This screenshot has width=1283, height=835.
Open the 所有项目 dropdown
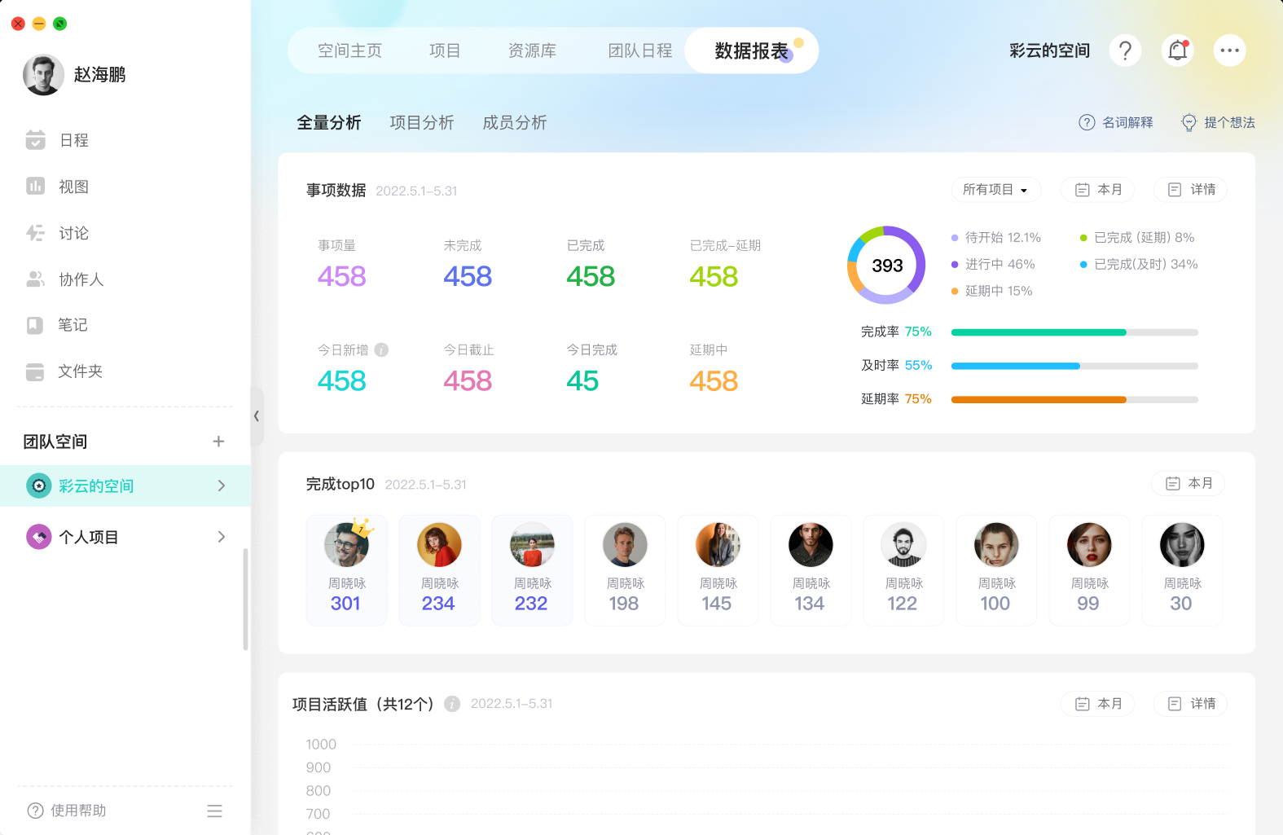tap(995, 190)
